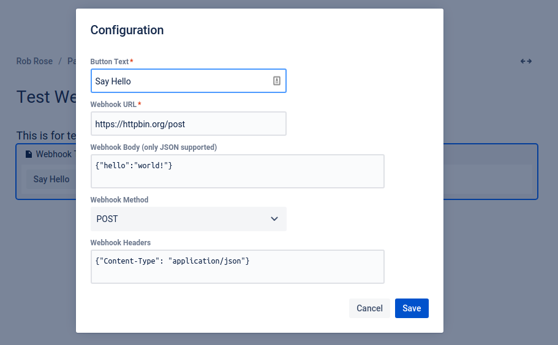The width and height of the screenshot is (558, 345).
Task: Click the Webhook Method label
Action: click(x=119, y=200)
